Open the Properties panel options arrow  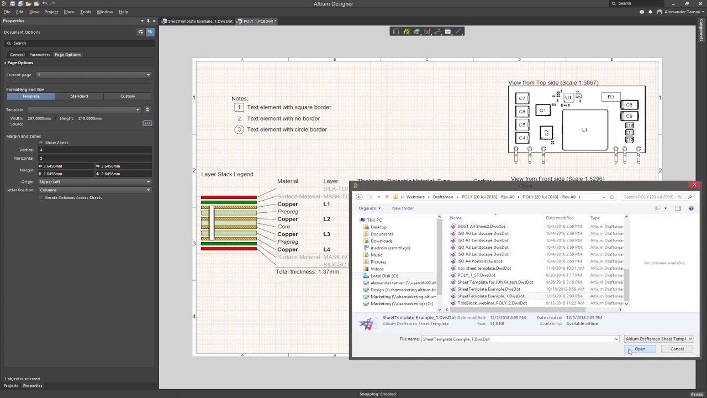(143, 21)
